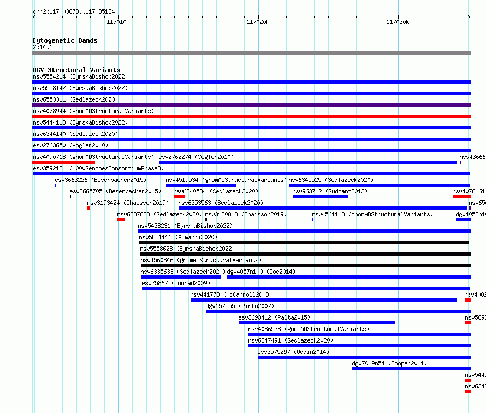Click the red nsv4078161 variant bar
This screenshot has height=413, width=486.
coord(461,197)
